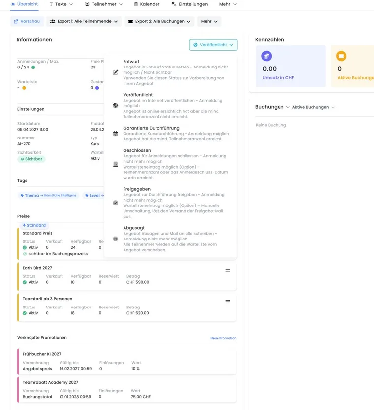
Task: Choose the Geschlossen status option
Action: pyautogui.click(x=171, y=164)
